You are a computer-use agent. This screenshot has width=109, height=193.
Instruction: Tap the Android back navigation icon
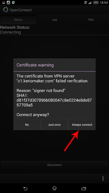point(25,188)
